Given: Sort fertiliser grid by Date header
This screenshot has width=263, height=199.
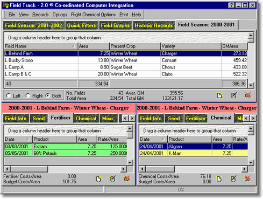Looking at the screenshot, I should pos(18,139).
